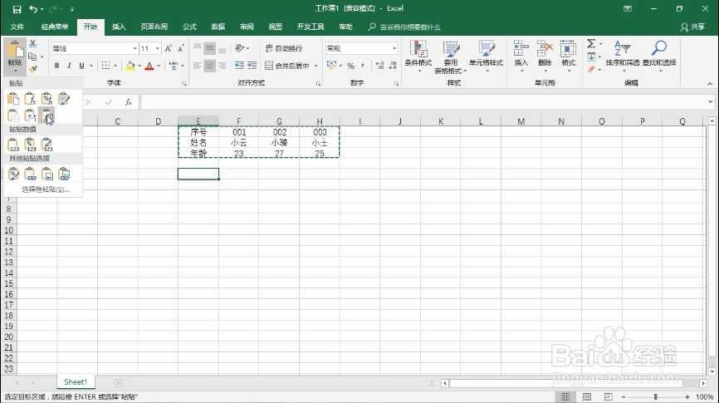Click the Save icon in quick access toolbar

(x=17, y=8)
